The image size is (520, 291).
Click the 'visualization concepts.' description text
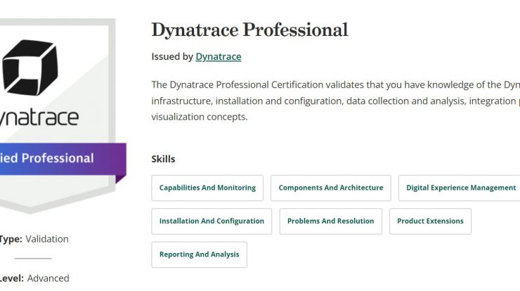click(x=200, y=117)
